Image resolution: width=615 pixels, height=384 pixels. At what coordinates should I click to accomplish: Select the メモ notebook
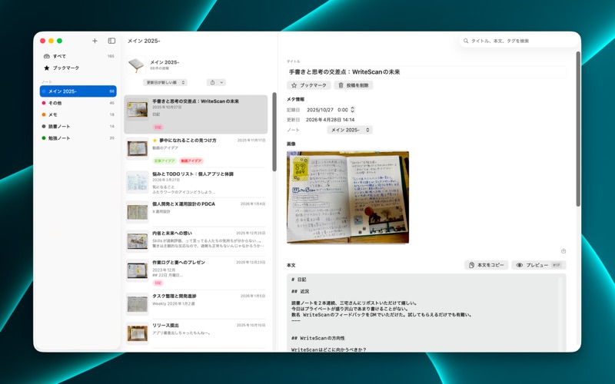78,114
